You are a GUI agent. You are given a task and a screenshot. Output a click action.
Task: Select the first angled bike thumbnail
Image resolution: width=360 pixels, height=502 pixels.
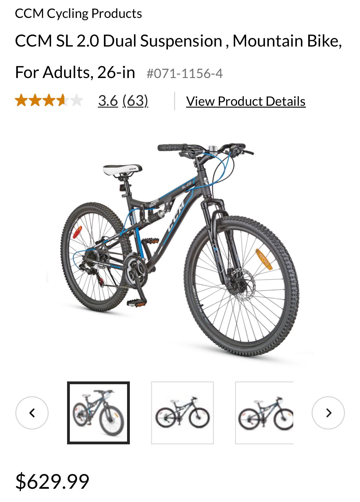(98, 413)
